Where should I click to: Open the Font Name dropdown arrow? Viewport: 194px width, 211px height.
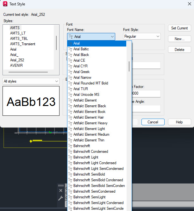coord(112,37)
